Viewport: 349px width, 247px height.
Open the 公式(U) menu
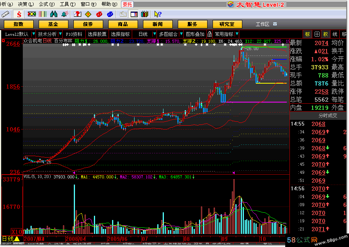tap(47, 4)
